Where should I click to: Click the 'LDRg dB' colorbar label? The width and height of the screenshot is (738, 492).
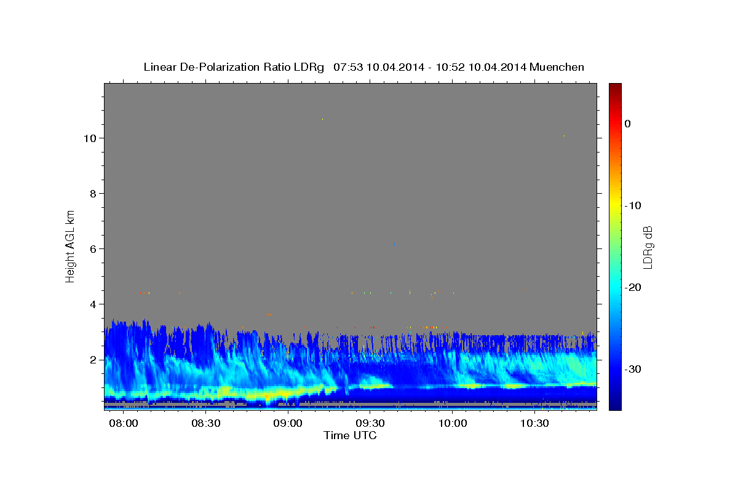tap(648, 247)
